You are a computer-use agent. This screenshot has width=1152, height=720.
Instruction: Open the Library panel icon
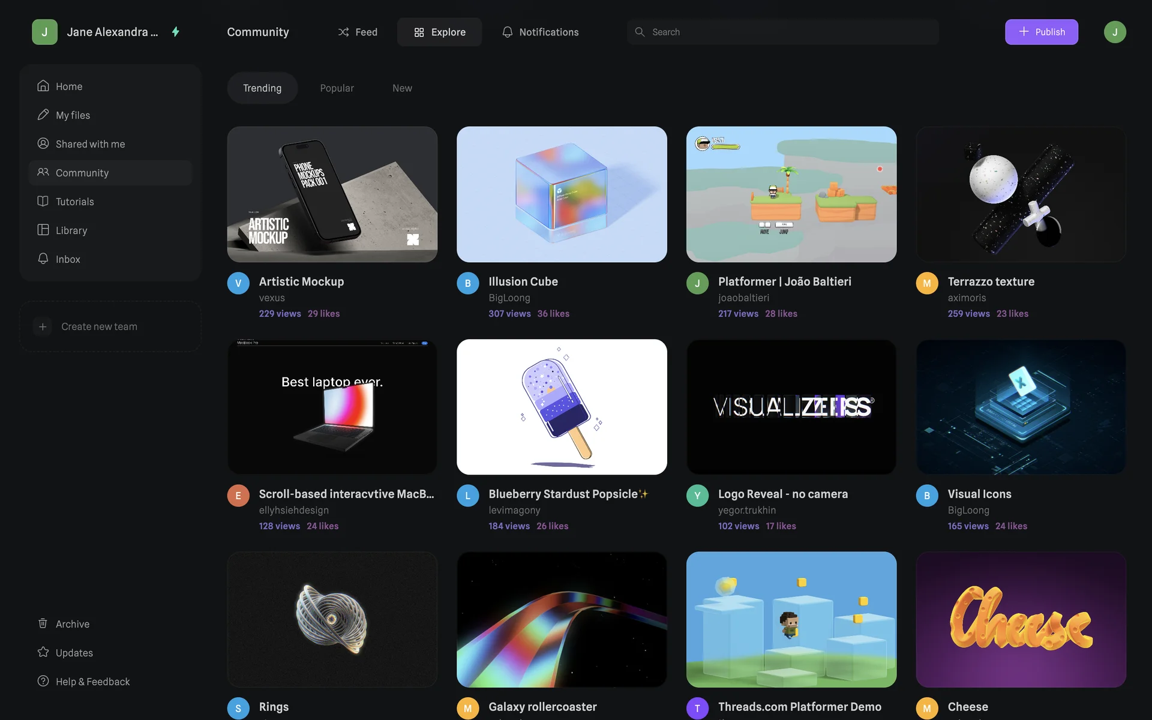click(x=43, y=230)
